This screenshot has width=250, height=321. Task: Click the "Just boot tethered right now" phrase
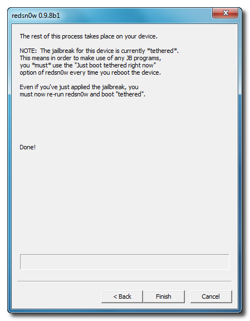[115, 65]
